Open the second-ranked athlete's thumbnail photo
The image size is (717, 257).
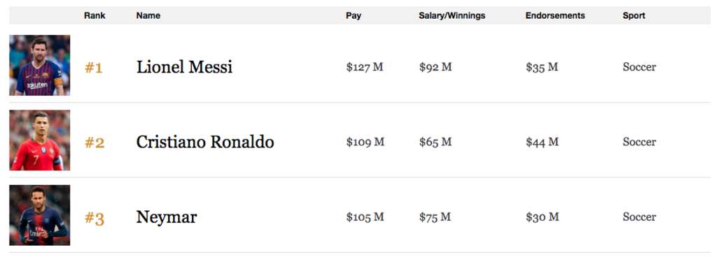40,140
